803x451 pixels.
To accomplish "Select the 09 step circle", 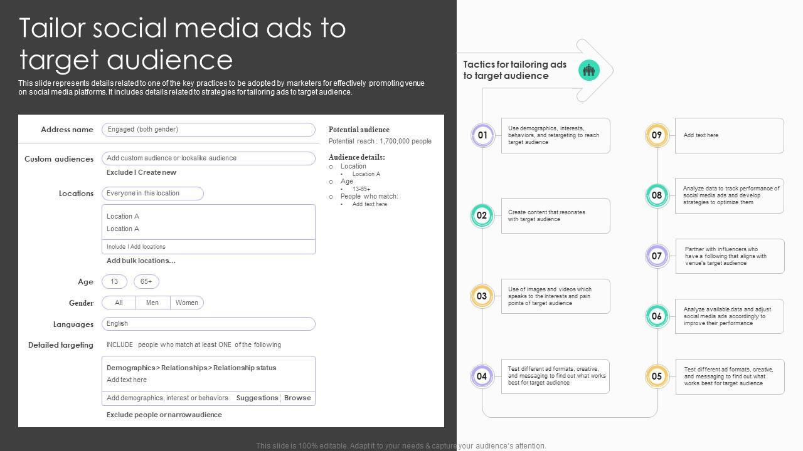I will point(657,135).
